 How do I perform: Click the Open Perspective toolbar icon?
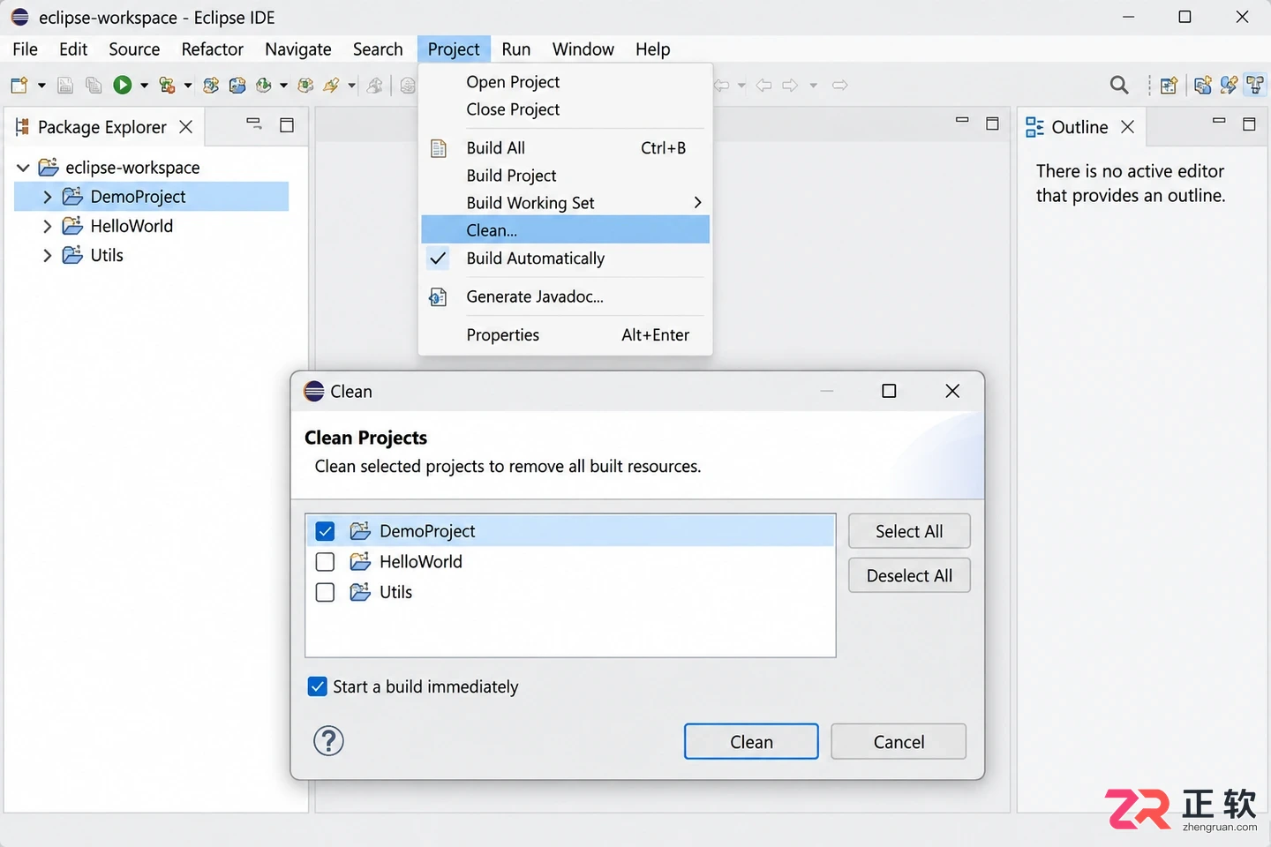(x=1169, y=85)
